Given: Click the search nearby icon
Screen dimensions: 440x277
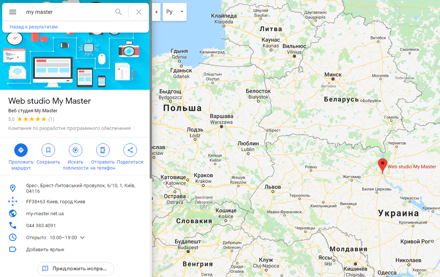Looking at the screenshot, I should pos(76,150).
